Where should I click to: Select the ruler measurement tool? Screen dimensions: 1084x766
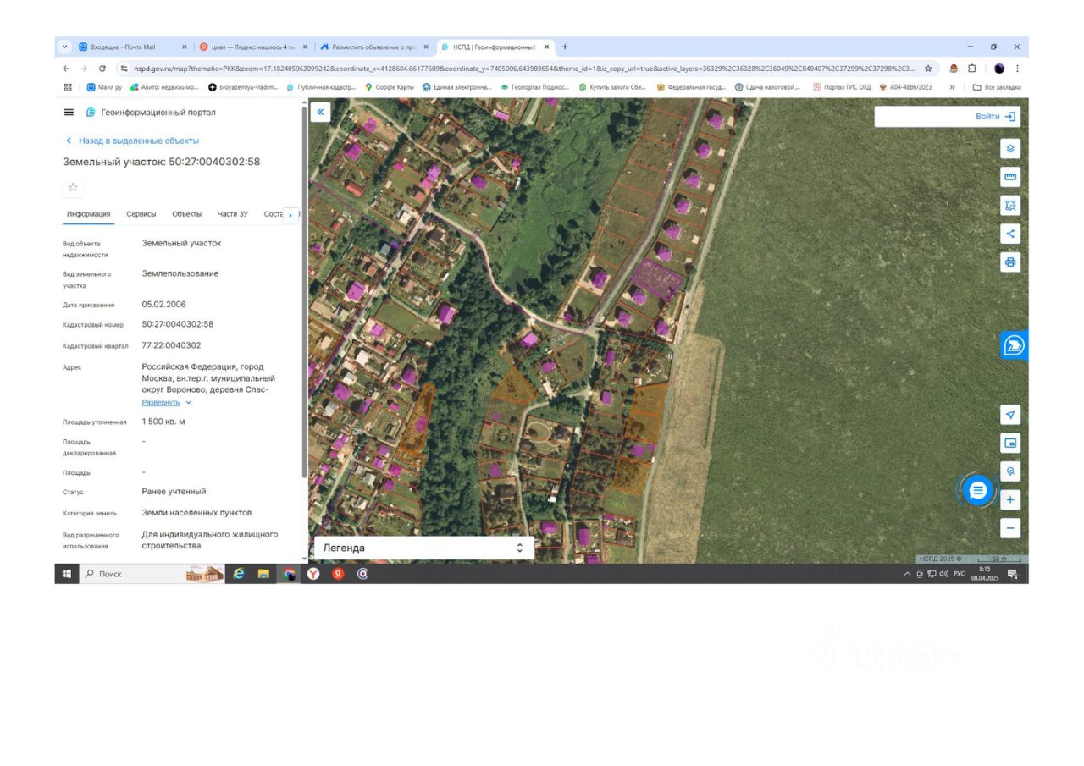[x=1009, y=177]
